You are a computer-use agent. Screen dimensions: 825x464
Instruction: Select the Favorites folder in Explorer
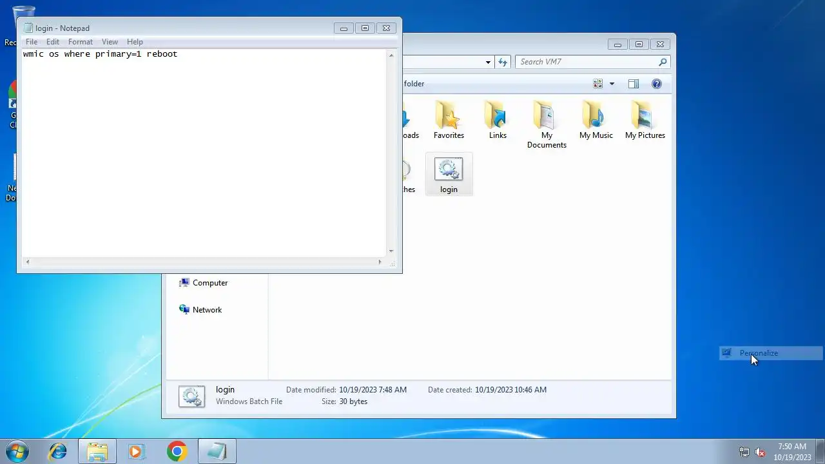[449, 121]
